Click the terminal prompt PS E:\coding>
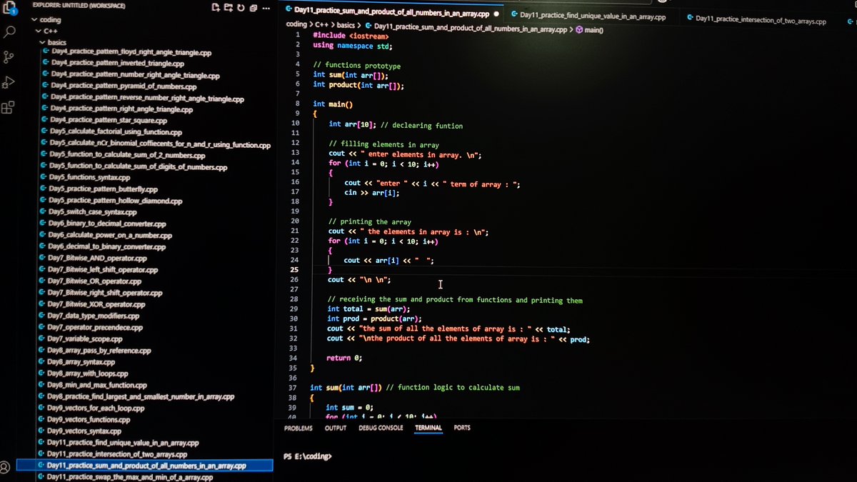This screenshot has height=482, width=857. [308, 456]
